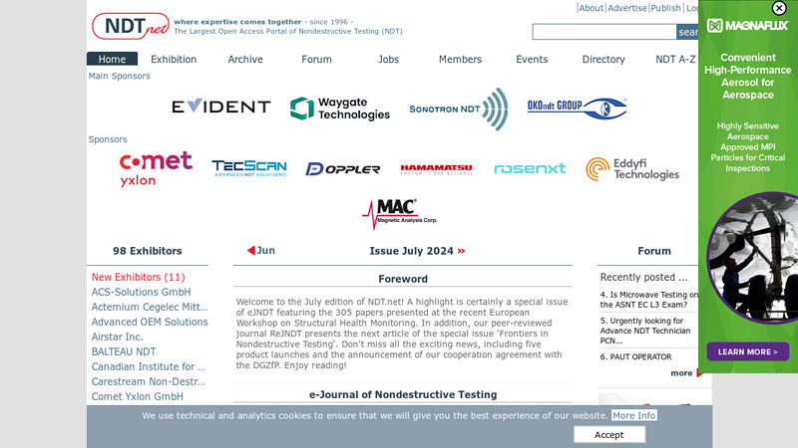Open the Archive menu
The width and height of the screenshot is (798, 448).
click(x=245, y=59)
